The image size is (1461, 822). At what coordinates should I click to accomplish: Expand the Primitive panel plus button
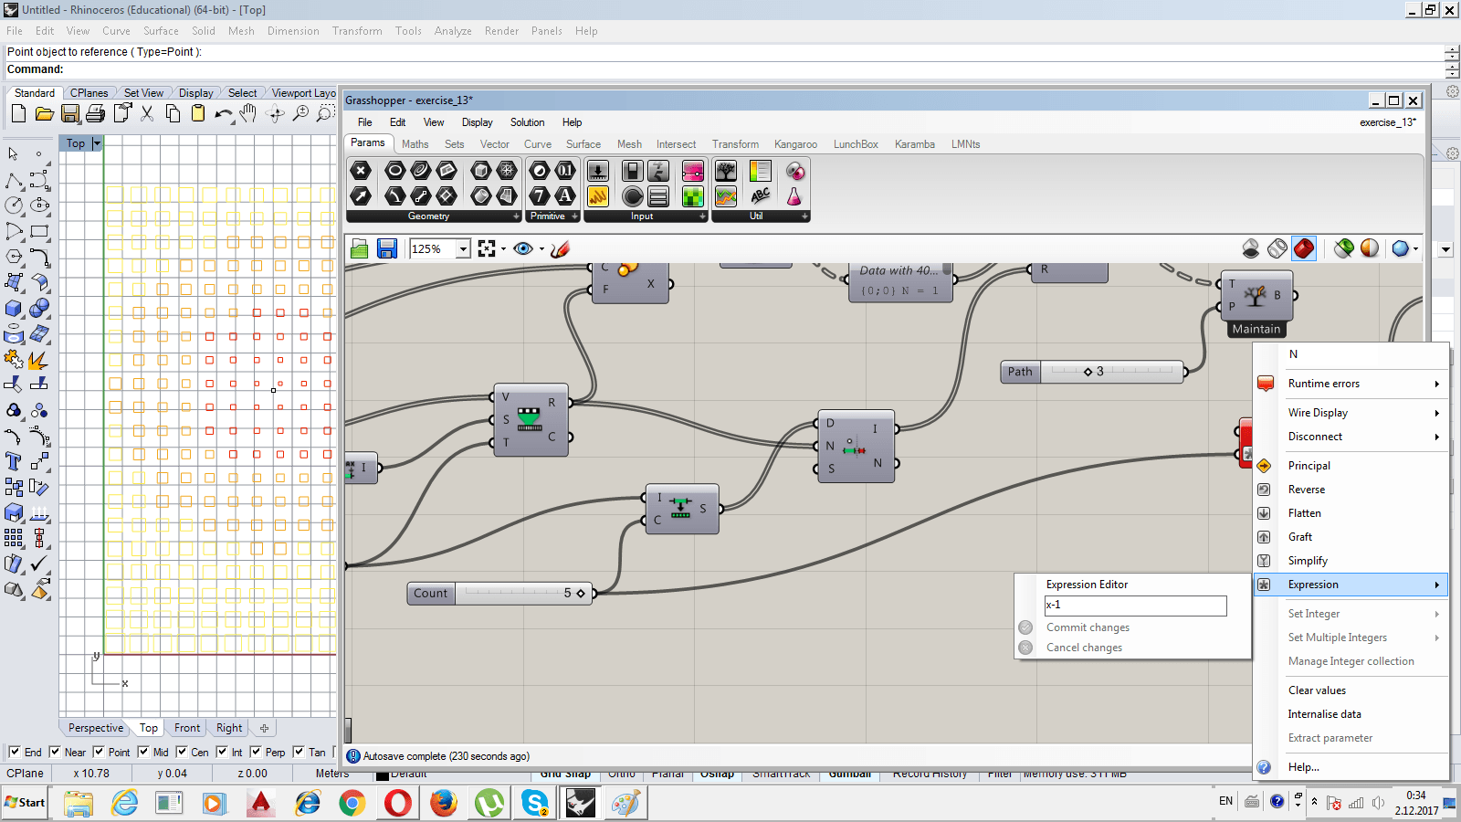coord(574,216)
